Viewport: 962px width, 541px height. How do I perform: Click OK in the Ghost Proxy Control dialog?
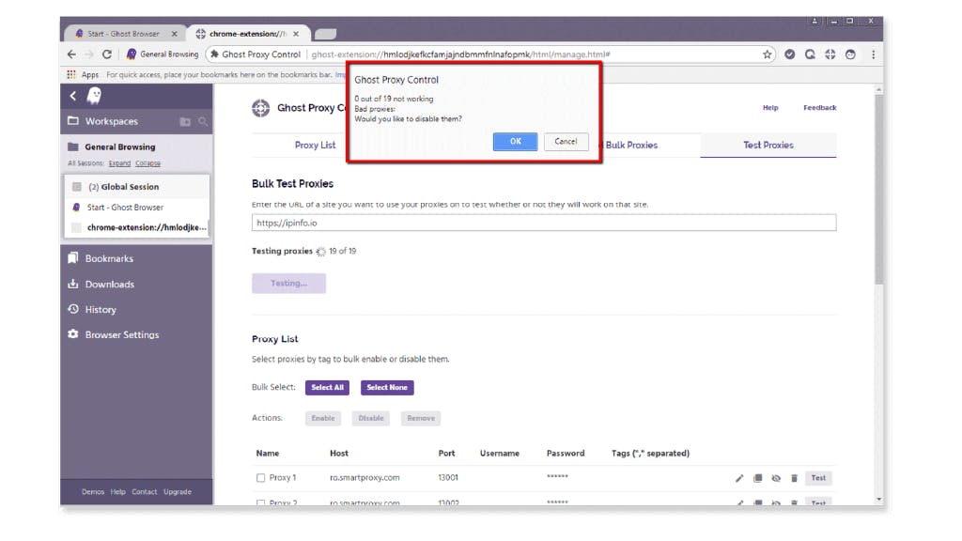coord(515,142)
